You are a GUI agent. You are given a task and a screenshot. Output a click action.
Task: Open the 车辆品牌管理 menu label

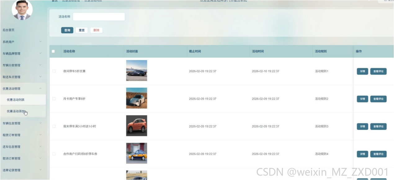click(11, 53)
